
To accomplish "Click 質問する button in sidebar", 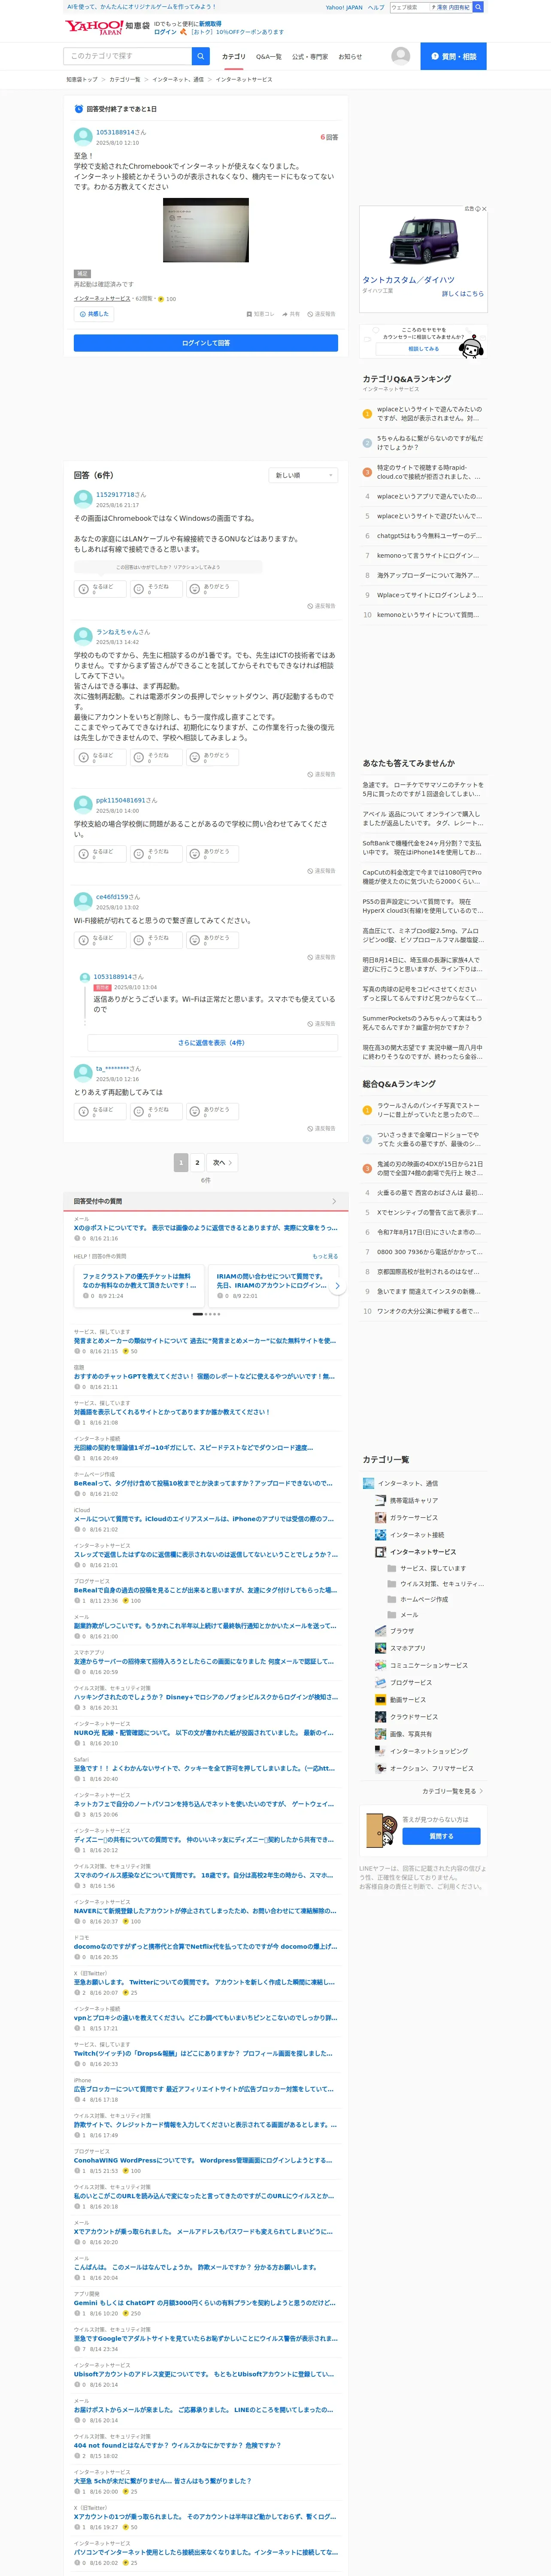I will [441, 1836].
